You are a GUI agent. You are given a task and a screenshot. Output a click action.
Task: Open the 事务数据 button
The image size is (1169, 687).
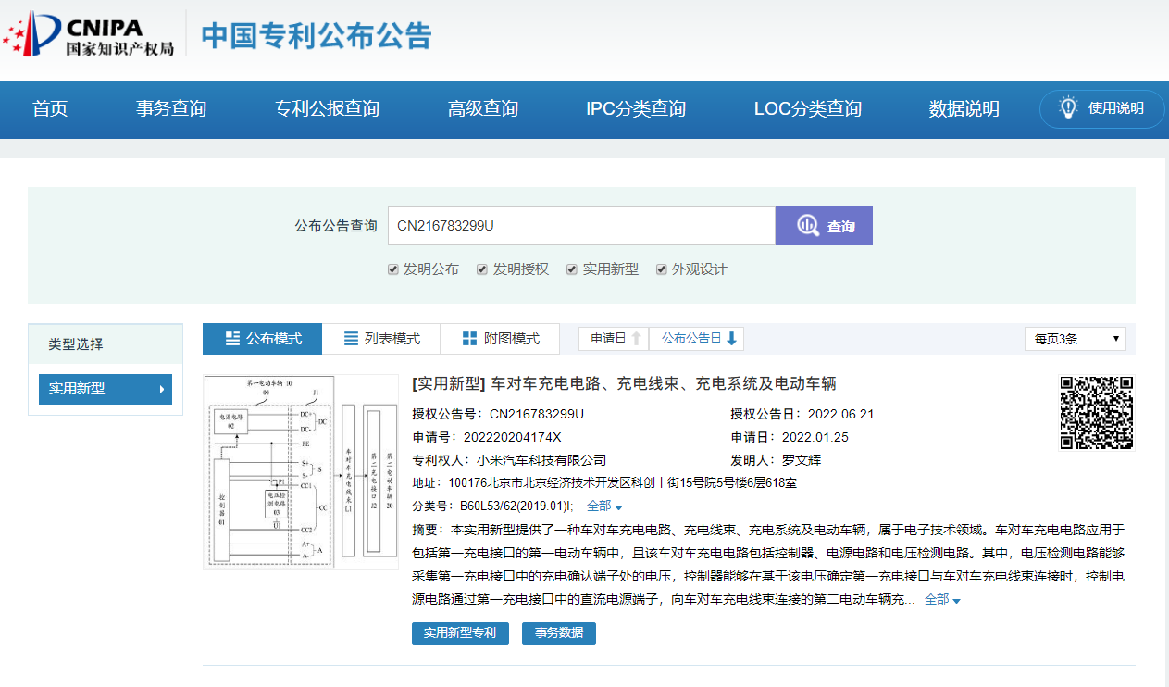pyautogui.click(x=559, y=633)
